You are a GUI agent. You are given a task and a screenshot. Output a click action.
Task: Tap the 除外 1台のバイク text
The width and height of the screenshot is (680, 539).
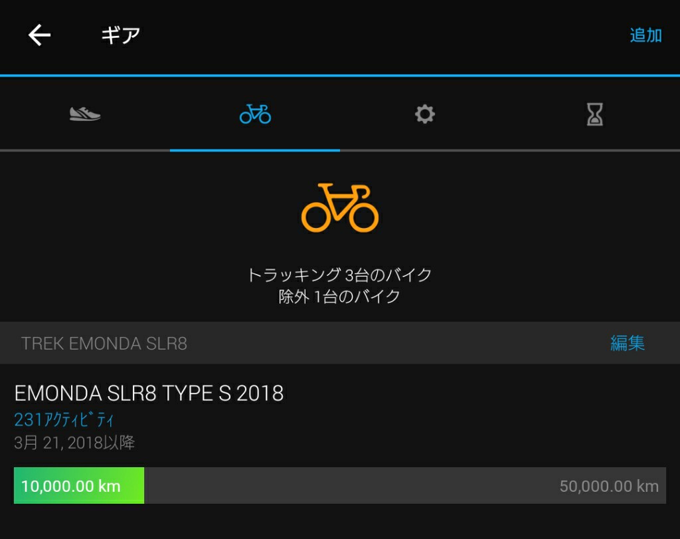point(339,297)
